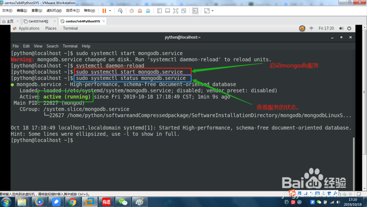The image size is (367, 207).
Task: Click the 中 input language indicator
Action: pos(311,28)
